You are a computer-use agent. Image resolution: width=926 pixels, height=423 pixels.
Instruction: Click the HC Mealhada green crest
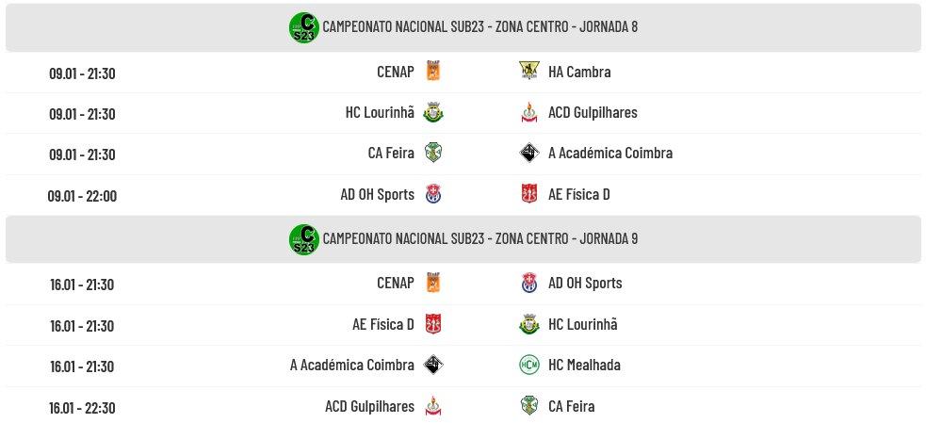click(528, 365)
